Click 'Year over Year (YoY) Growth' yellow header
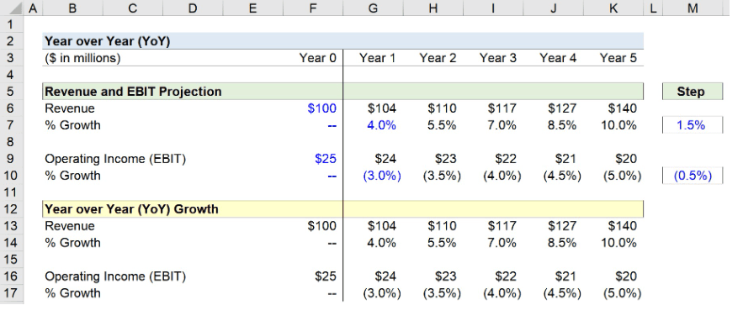This screenshot has width=743, height=321. coord(343,208)
